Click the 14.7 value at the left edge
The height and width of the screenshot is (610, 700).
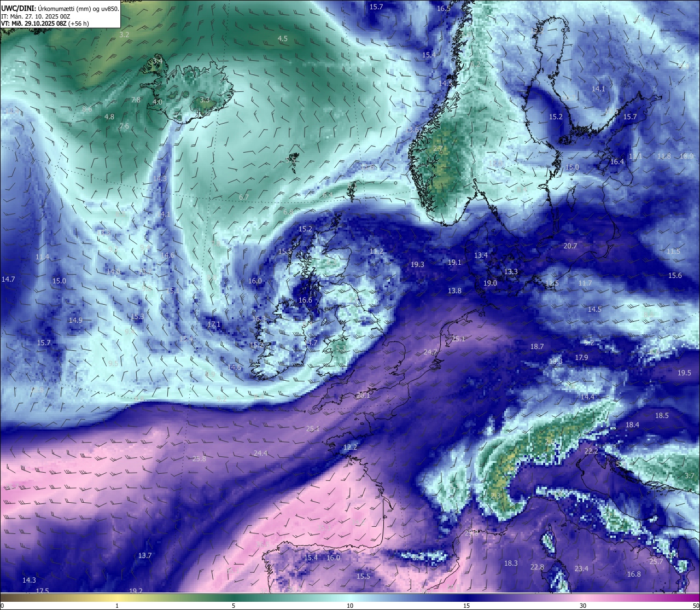8,280
